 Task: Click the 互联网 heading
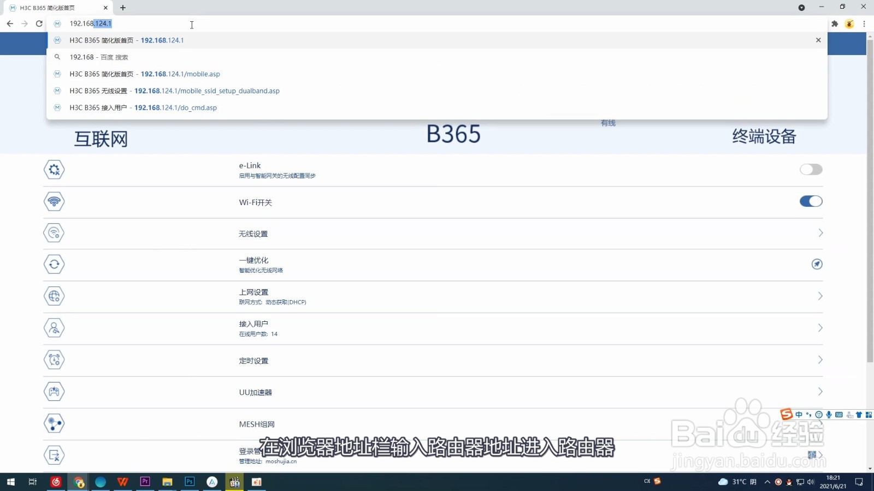tap(101, 139)
